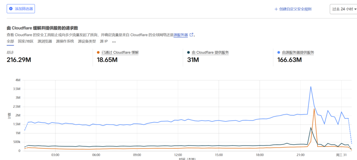Viewport: 357px width, 160px height.
Task: Click the orange line's spike peak
Action: (314, 109)
